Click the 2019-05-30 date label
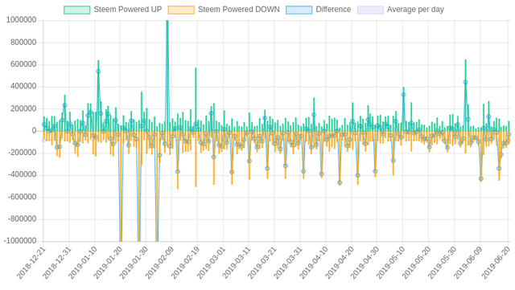The image size is (515, 290). [x=442, y=263]
